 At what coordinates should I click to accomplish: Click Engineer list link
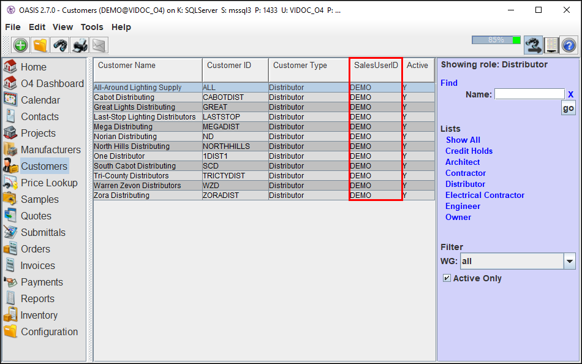point(463,206)
